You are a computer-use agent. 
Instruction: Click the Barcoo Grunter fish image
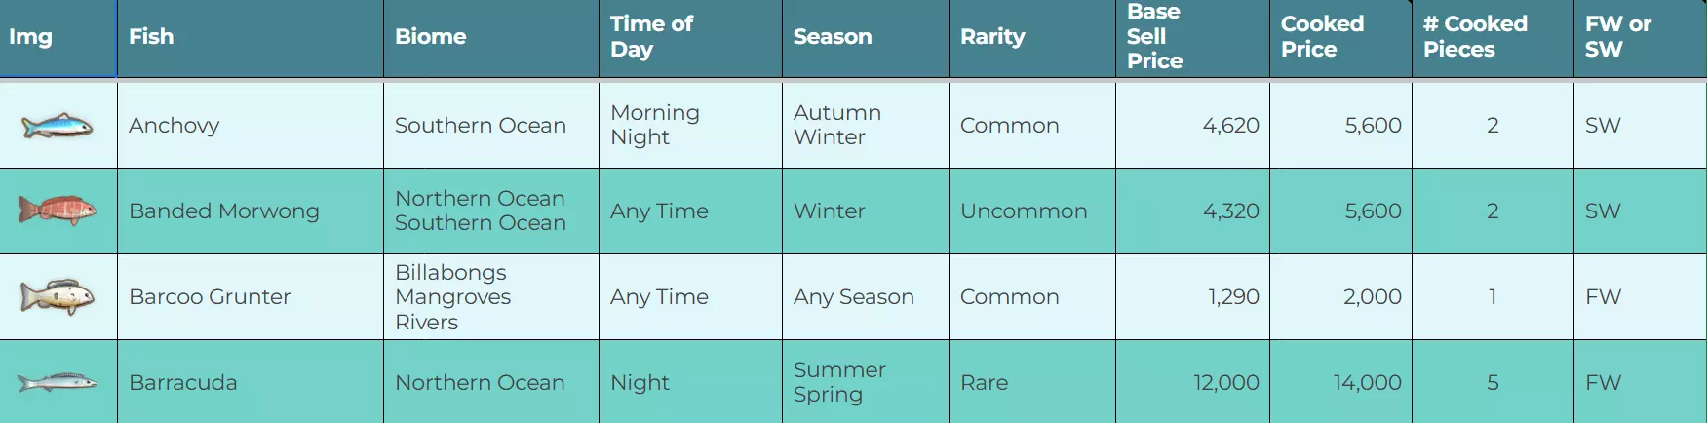tap(58, 296)
